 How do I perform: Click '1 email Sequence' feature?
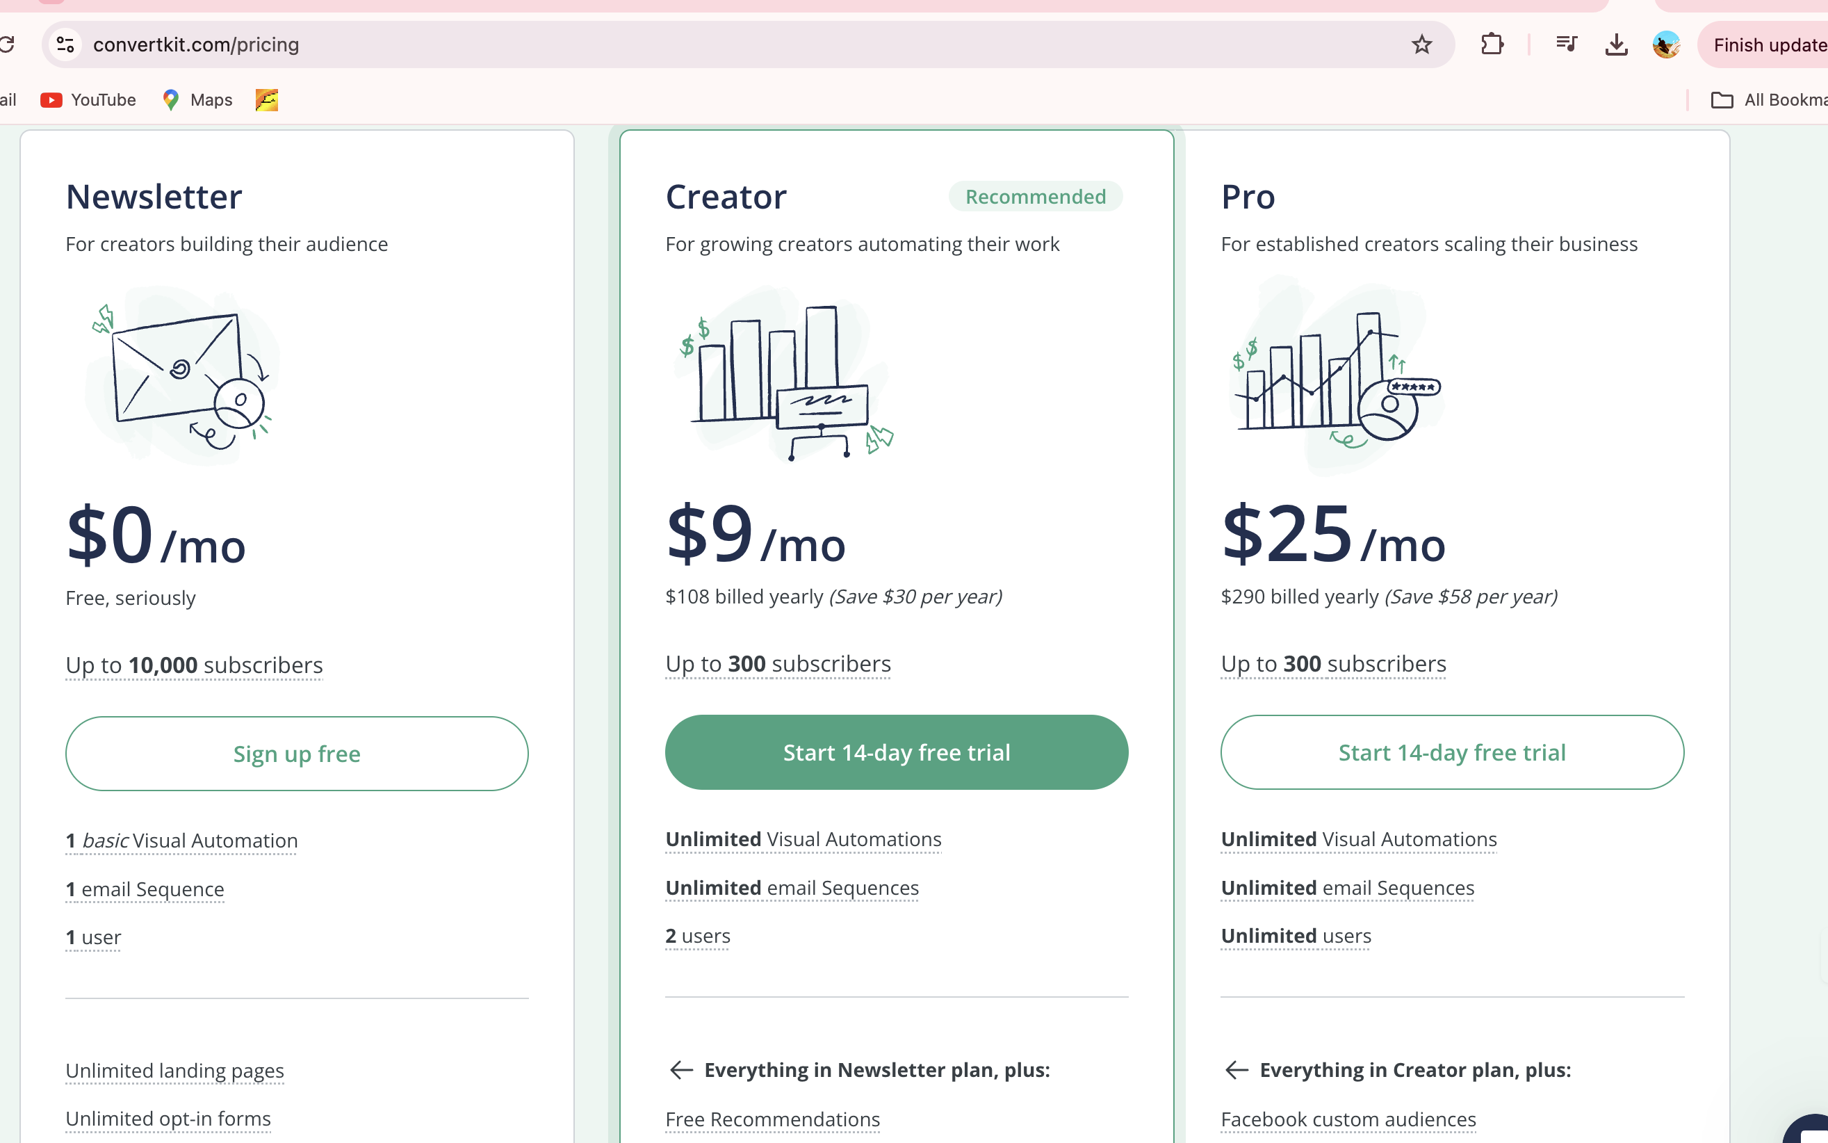tap(145, 889)
